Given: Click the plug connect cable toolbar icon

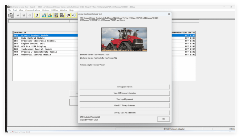Looking at the screenshot, I should tap(37, 15).
